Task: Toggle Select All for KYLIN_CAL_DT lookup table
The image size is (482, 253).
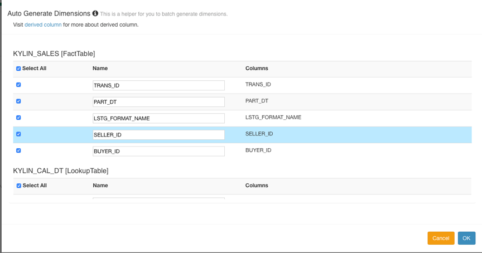Action: click(18, 186)
